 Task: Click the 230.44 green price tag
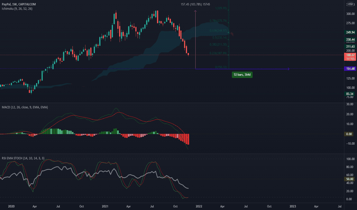coord(350,39)
